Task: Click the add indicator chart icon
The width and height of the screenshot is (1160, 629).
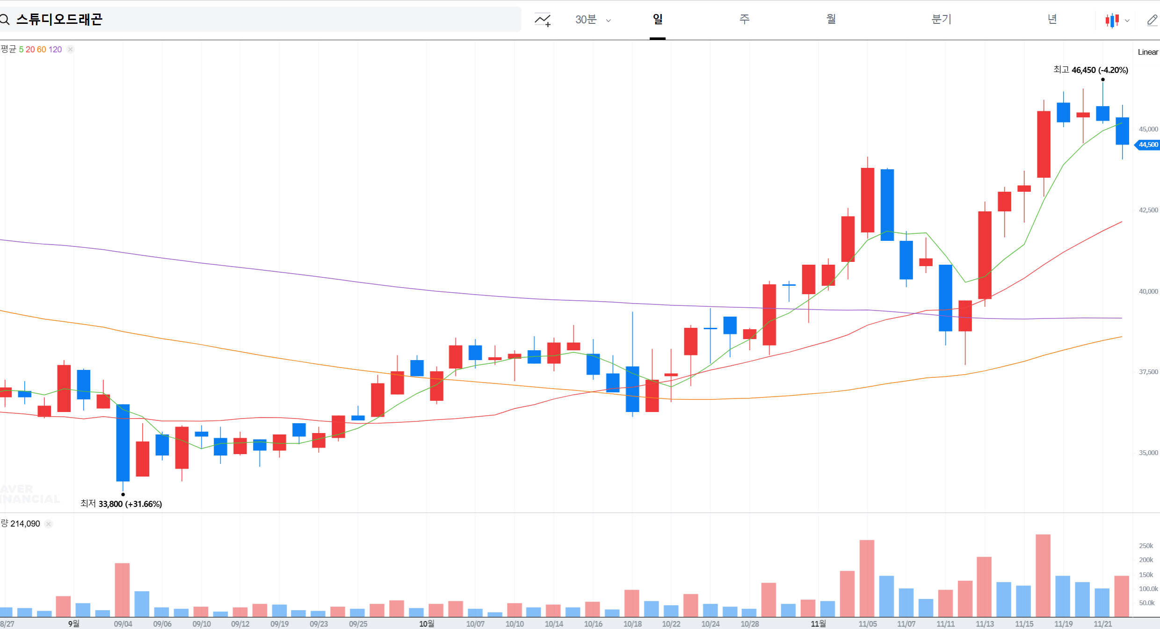Action: pos(543,20)
